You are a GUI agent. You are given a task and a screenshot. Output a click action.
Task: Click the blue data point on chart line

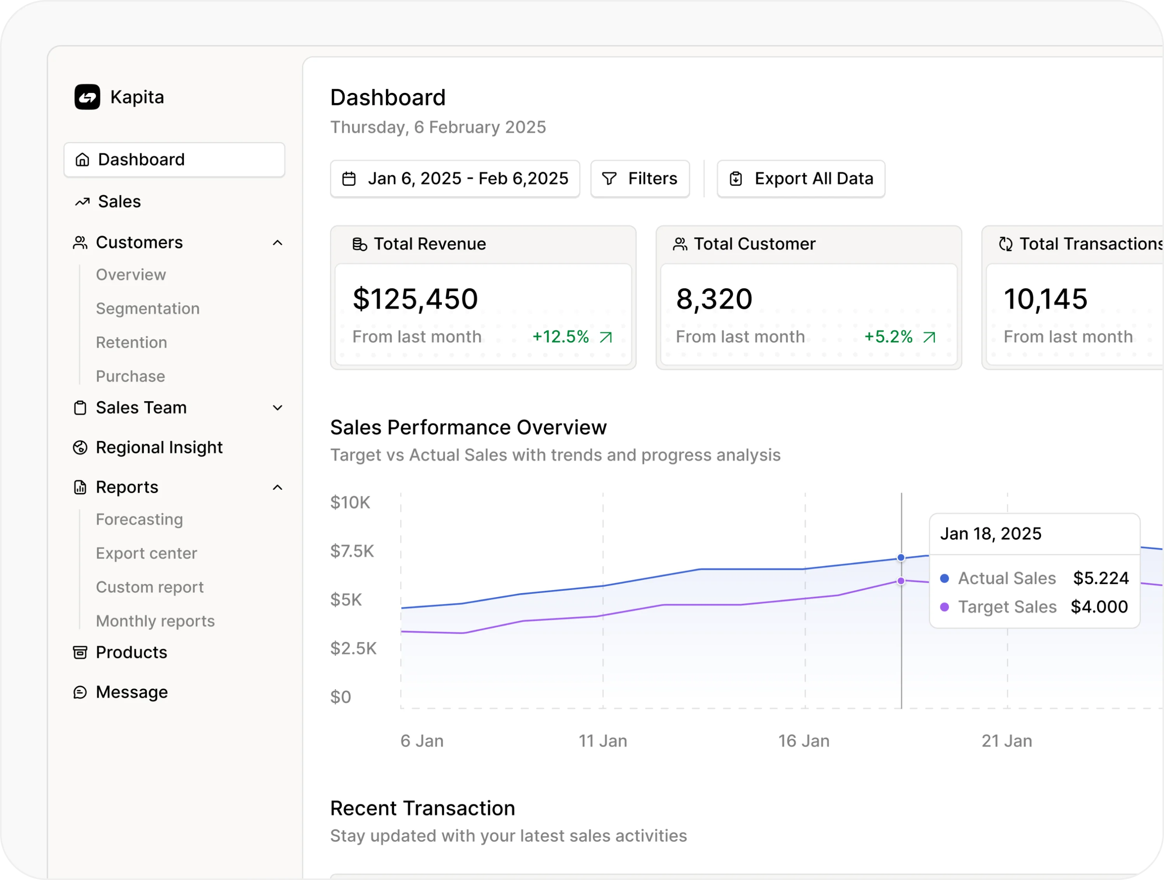pos(901,558)
